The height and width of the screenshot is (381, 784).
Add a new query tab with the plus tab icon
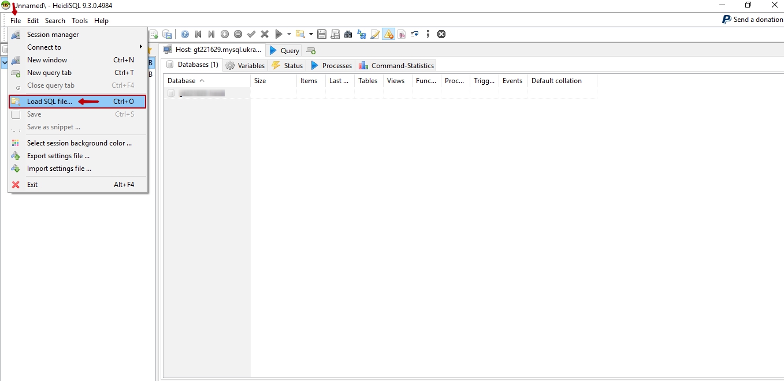pyautogui.click(x=311, y=51)
